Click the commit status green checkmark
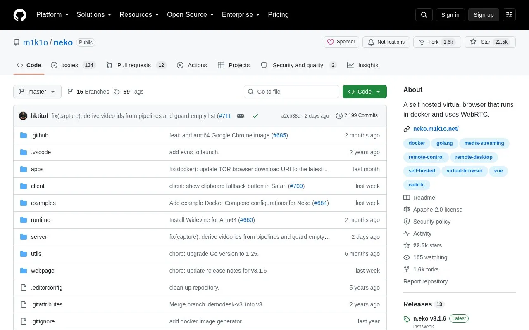The width and height of the screenshot is (529, 330). point(255,116)
